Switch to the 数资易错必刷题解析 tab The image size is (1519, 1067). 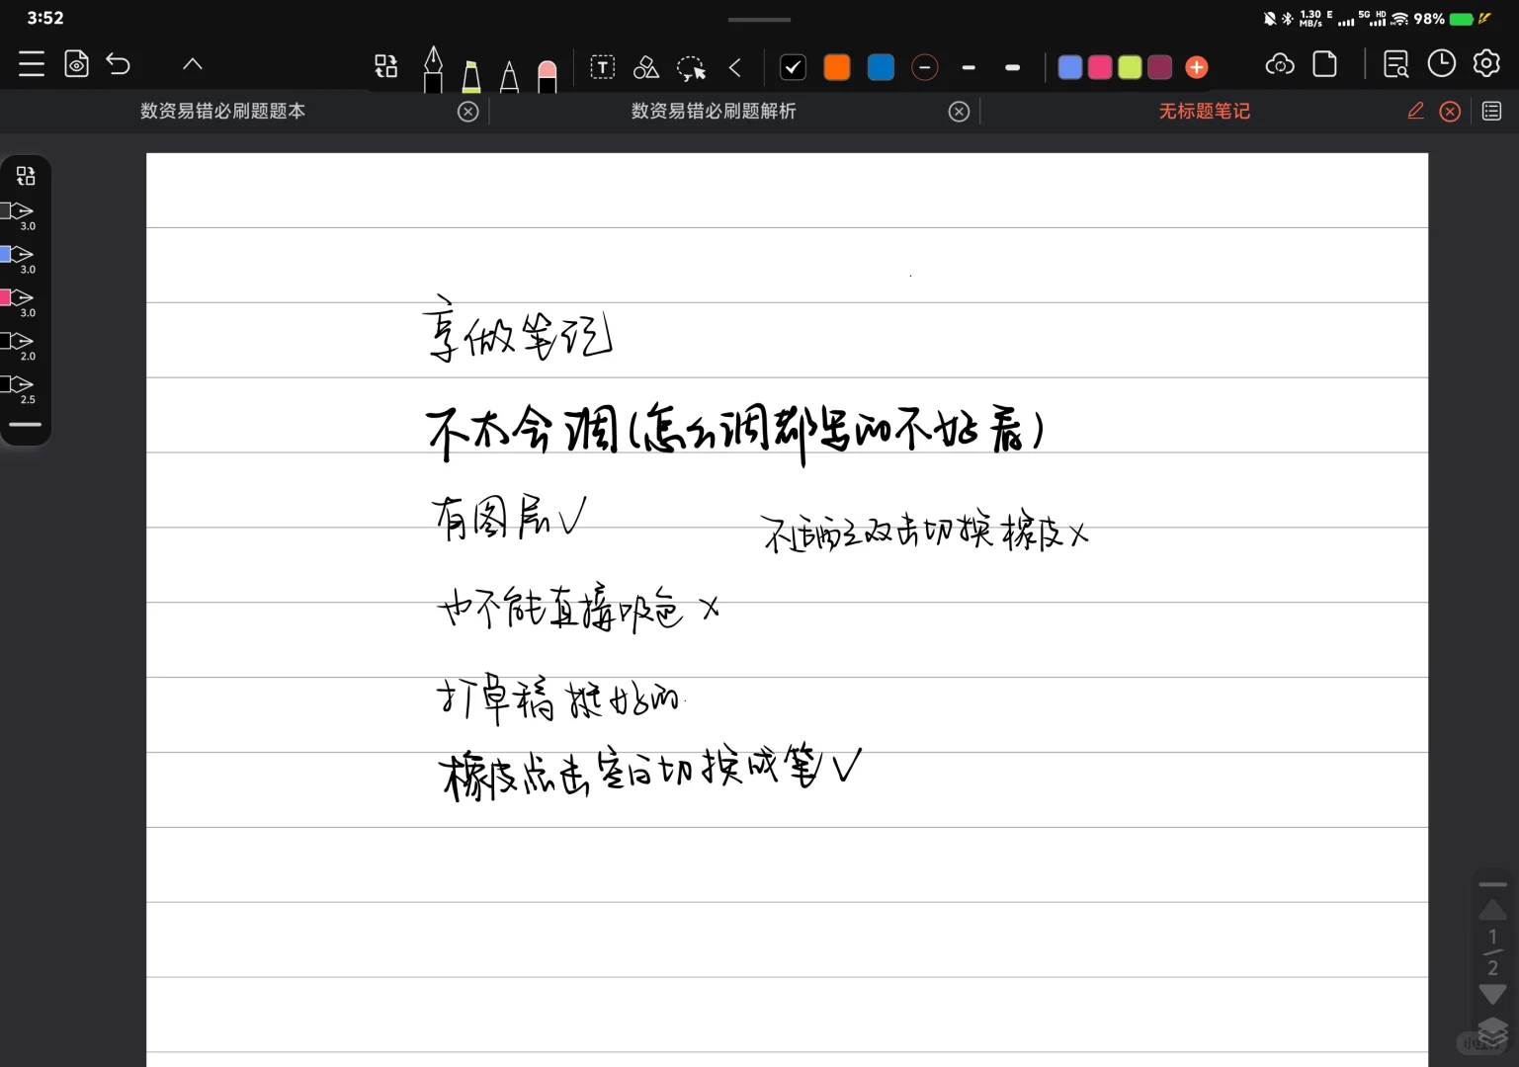pyautogui.click(x=714, y=111)
